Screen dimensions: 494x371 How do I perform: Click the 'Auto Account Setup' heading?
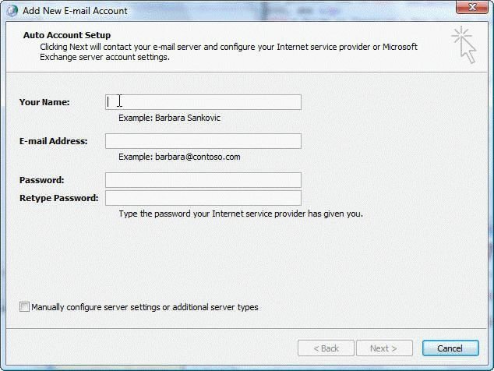[x=67, y=35]
